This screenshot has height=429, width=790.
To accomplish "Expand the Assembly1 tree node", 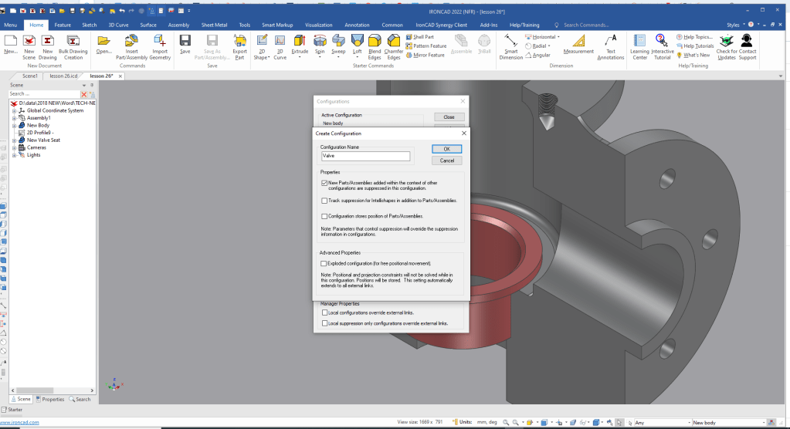I will [14, 118].
